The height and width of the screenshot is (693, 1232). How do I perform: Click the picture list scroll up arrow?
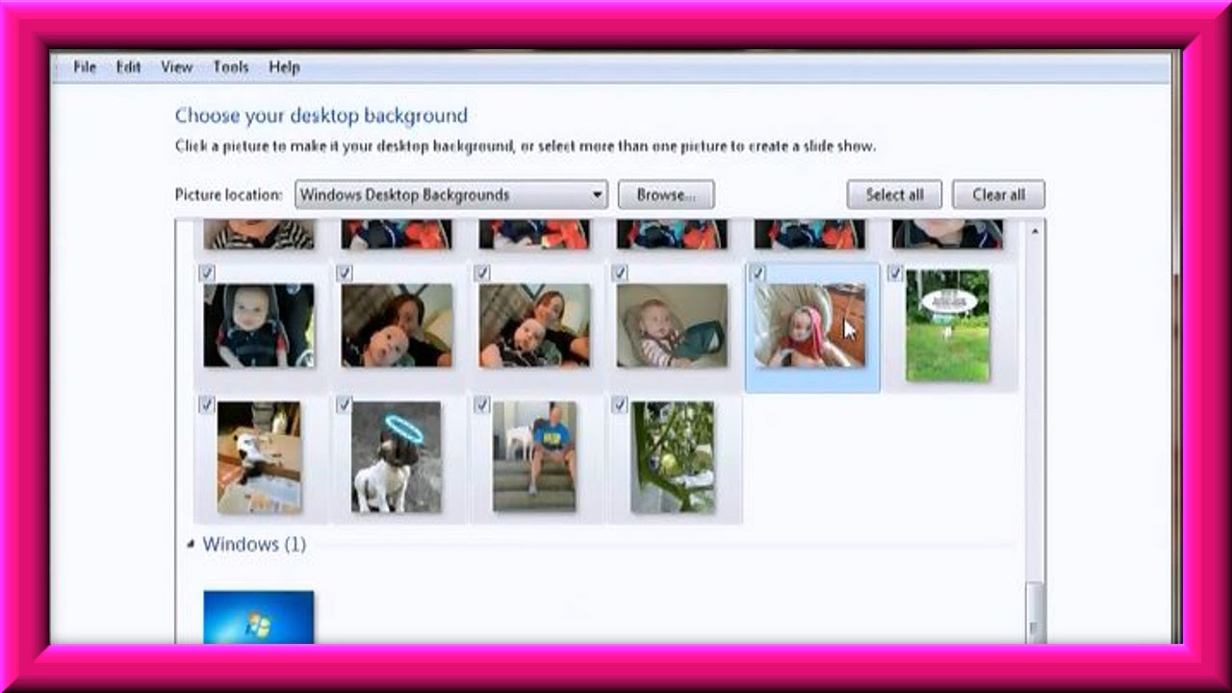pyautogui.click(x=1035, y=231)
